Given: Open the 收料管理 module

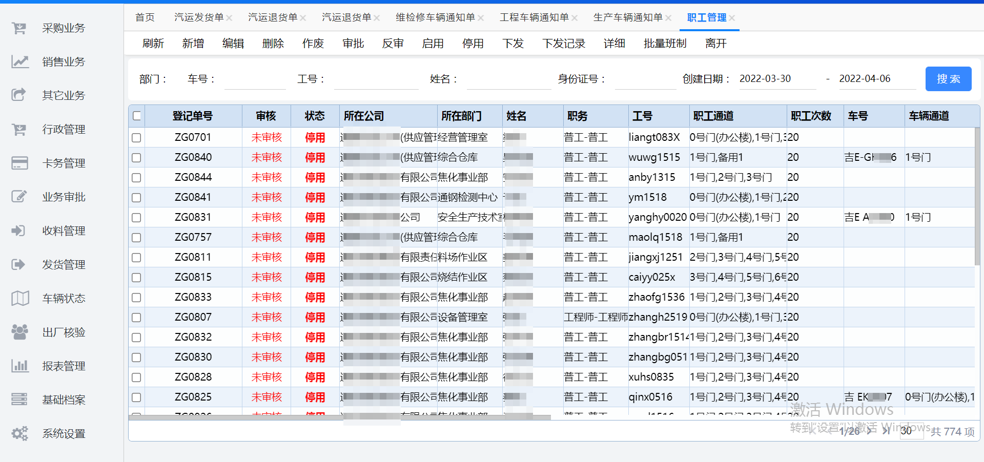Looking at the screenshot, I should [19, 230].
